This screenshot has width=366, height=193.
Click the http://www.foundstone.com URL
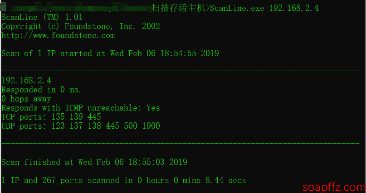tap(58, 35)
